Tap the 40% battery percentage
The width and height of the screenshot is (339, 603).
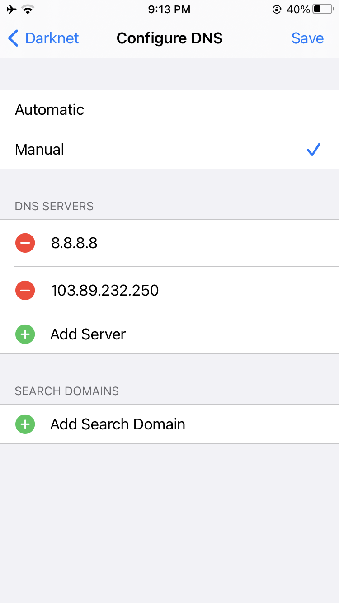pos(298,9)
